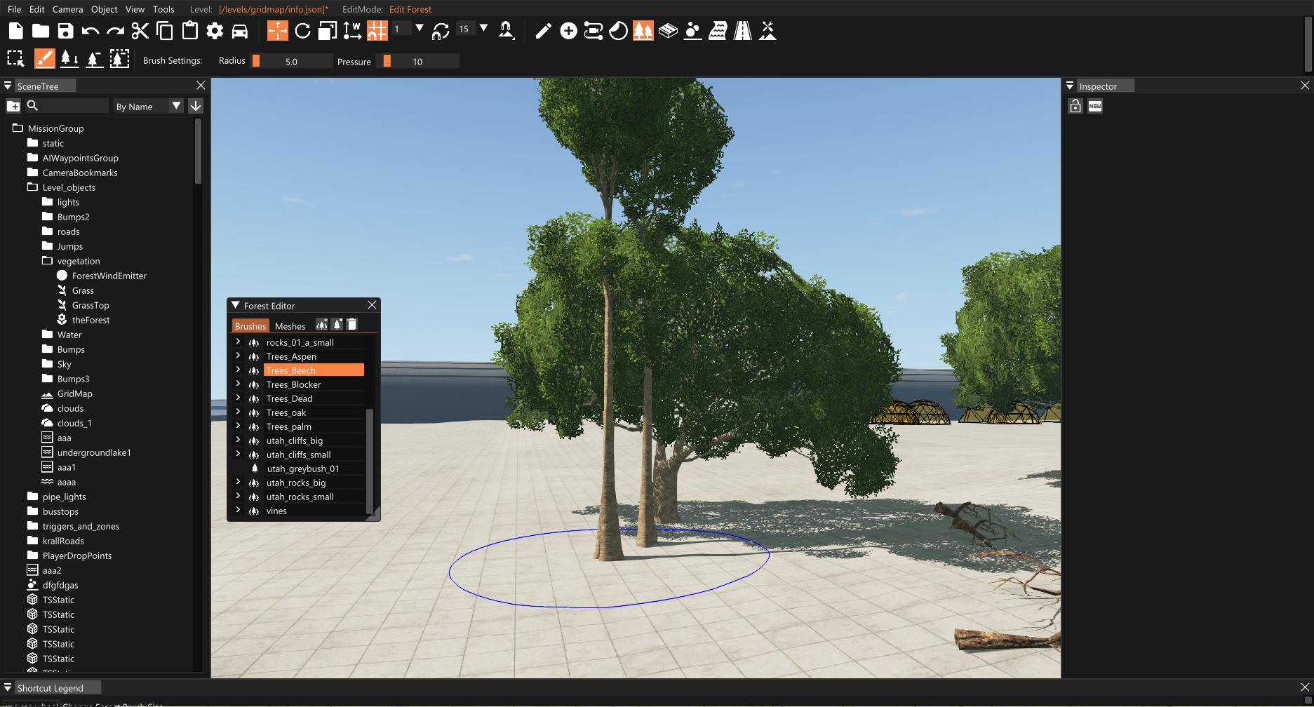This screenshot has height=707, width=1314.
Task: Select theForest item in SceneTree
Action: coord(90,320)
